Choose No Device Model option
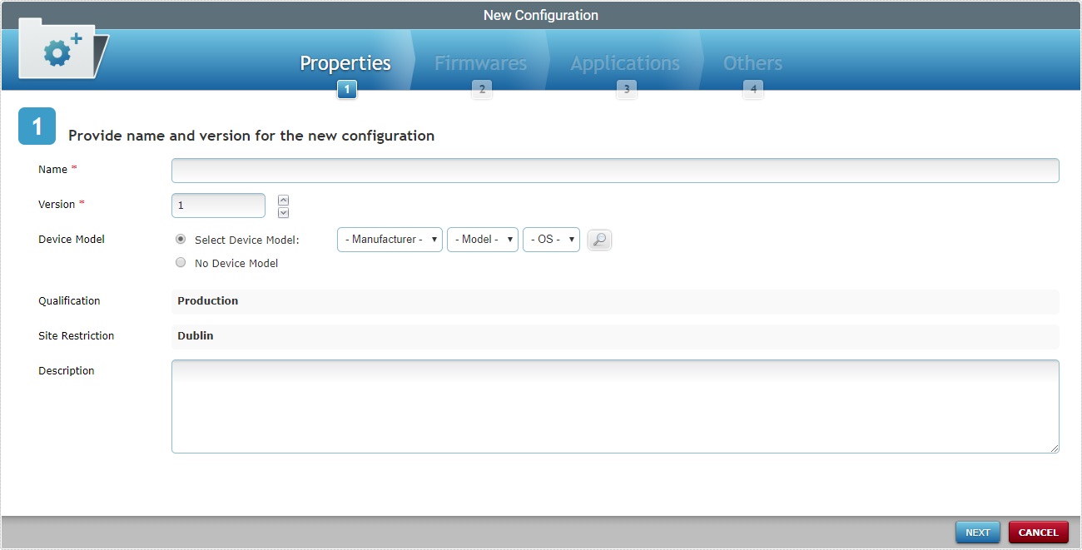 [181, 262]
